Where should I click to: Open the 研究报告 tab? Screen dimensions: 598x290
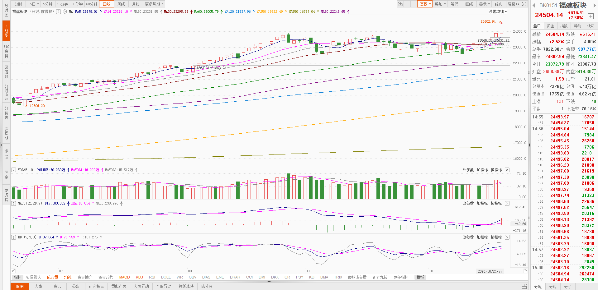96,286
